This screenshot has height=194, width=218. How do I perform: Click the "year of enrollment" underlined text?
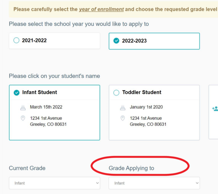point(101,9)
